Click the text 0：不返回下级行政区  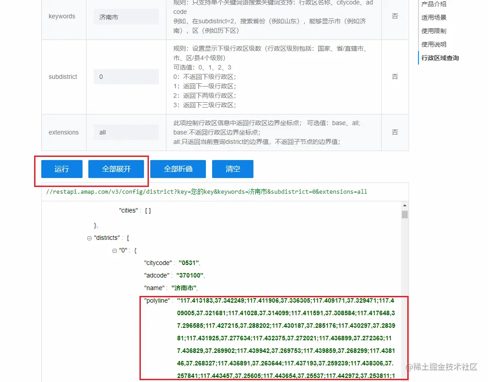(x=205, y=77)
